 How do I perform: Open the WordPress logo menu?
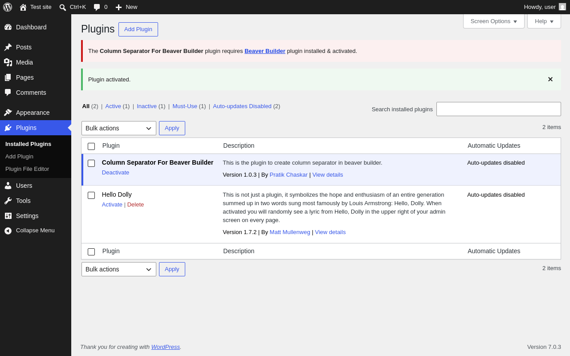click(x=8, y=7)
